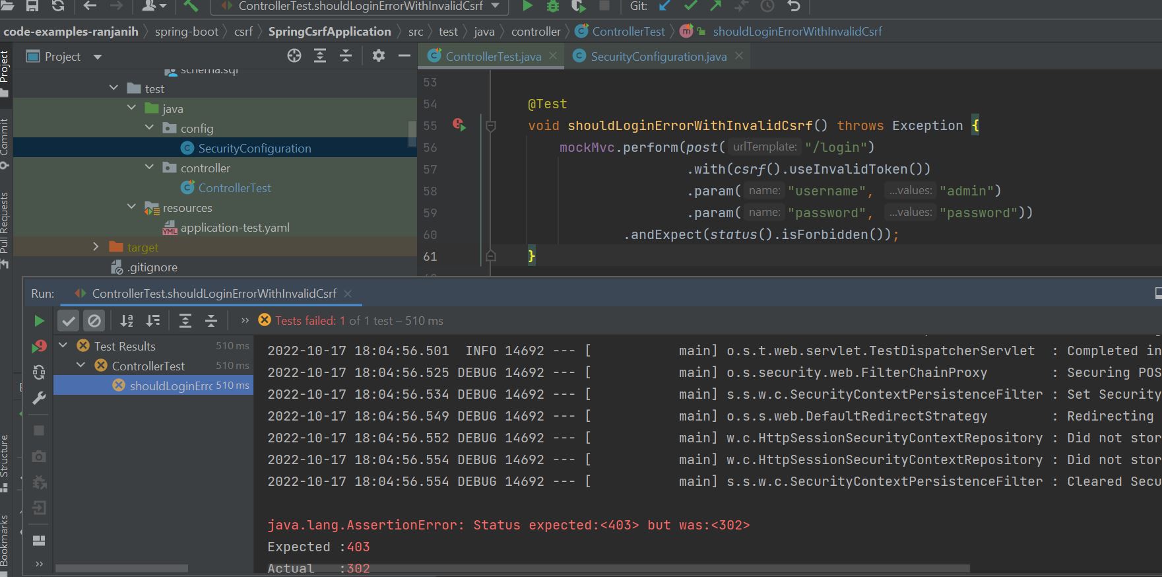Open the Project view selector dropdown
This screenshot has height=577, width=1162.
click(98, 57)
